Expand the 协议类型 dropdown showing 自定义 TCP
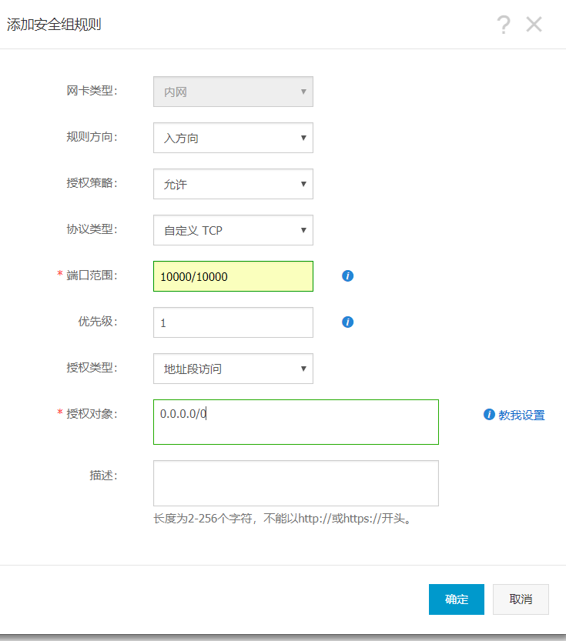This screenshot has height=641, width=566. (233, 230)
